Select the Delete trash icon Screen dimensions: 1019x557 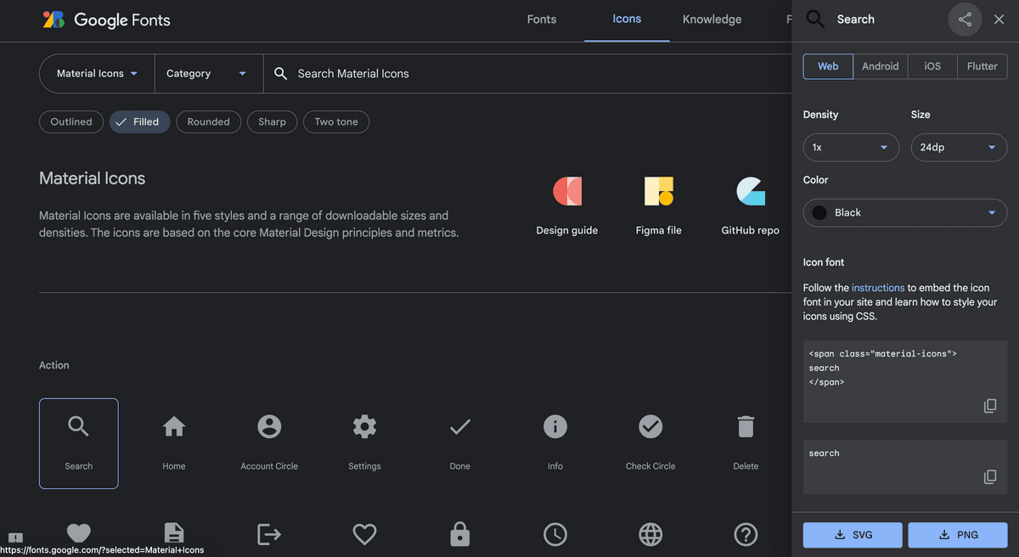click(x=746, y=442)
